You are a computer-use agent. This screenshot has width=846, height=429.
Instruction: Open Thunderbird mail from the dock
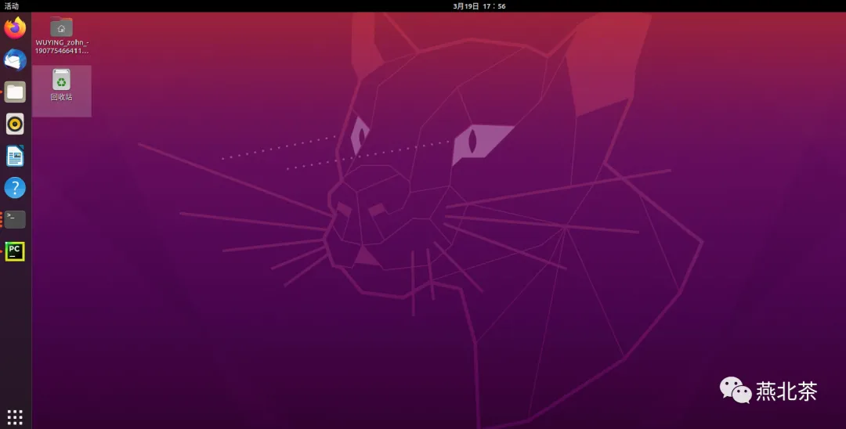15,59
